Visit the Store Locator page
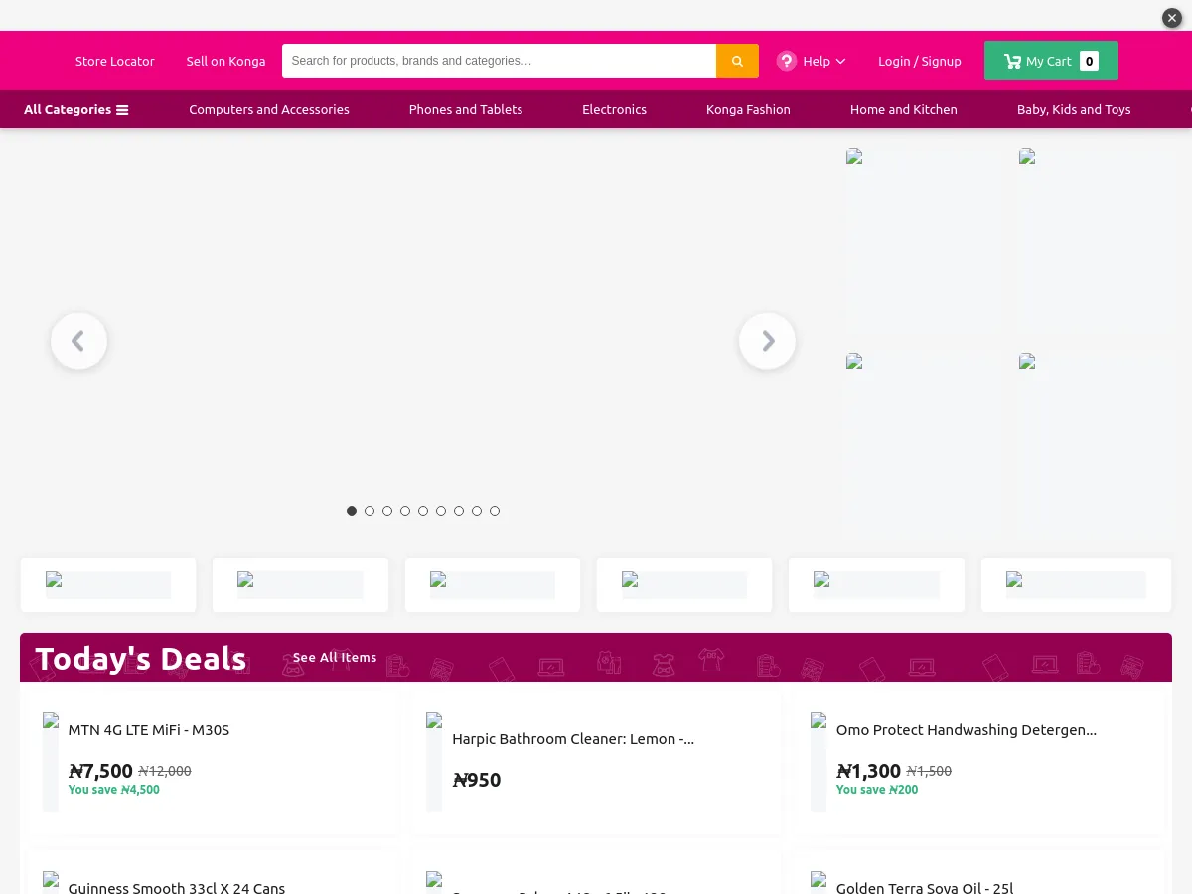Viewport: 1192px width, 894px height. point(115,61)
